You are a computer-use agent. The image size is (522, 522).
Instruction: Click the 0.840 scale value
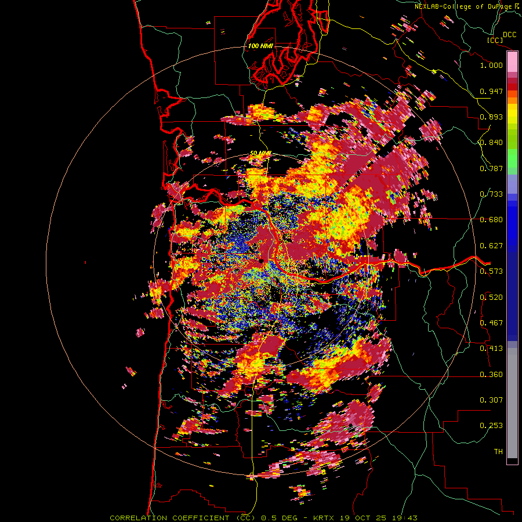coord(491,143)
